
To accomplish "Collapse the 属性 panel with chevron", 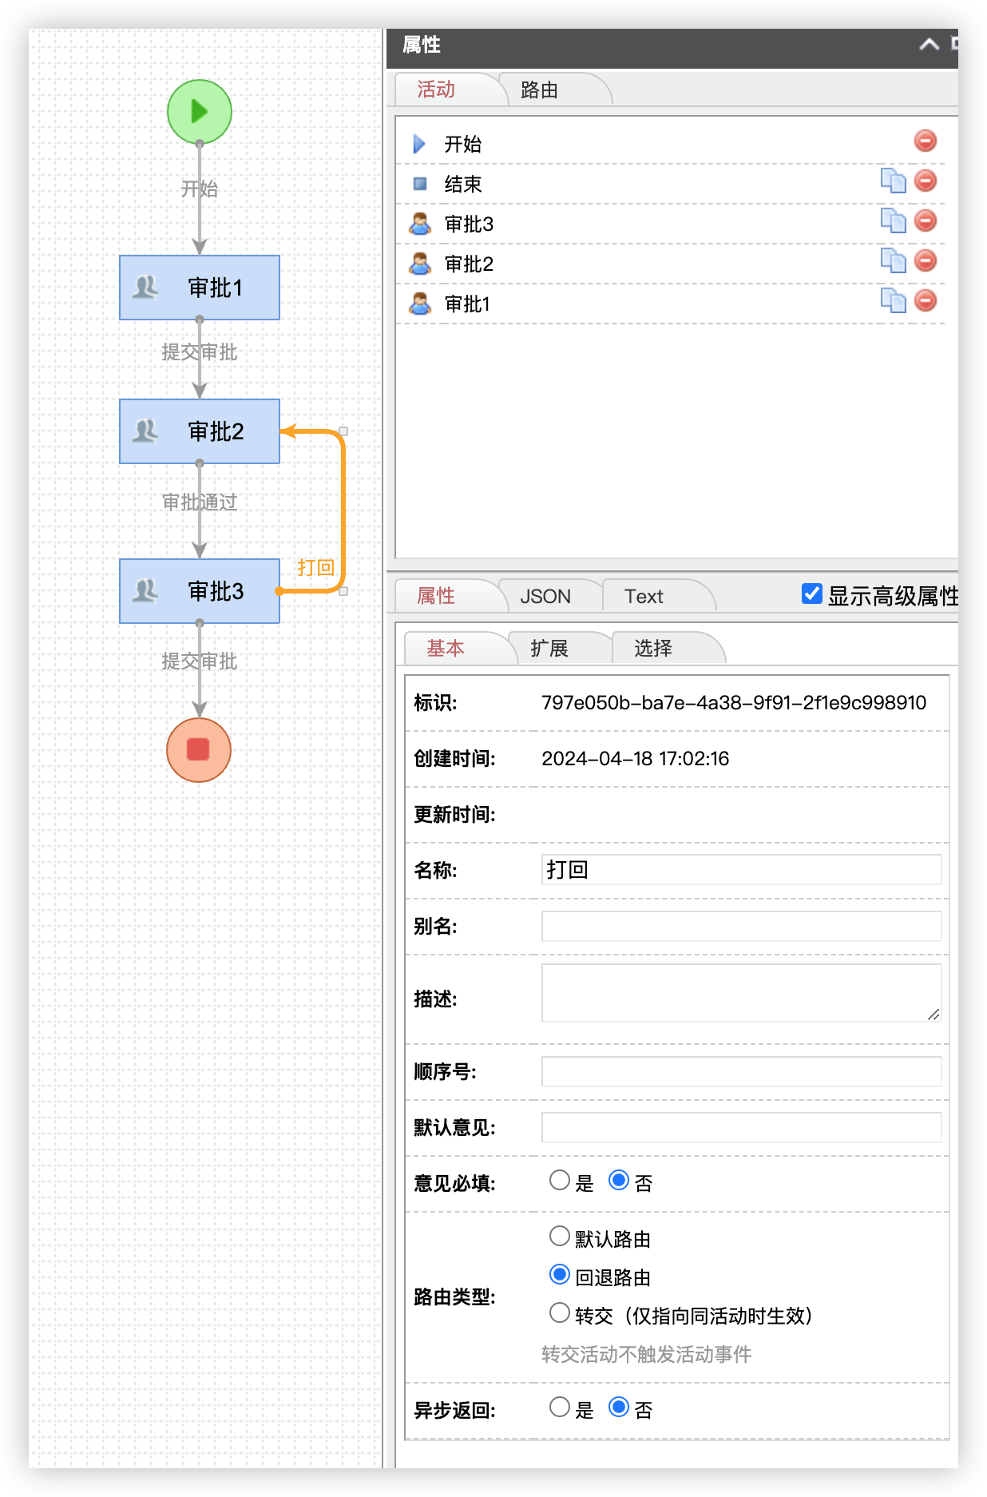I will (929, 45).
